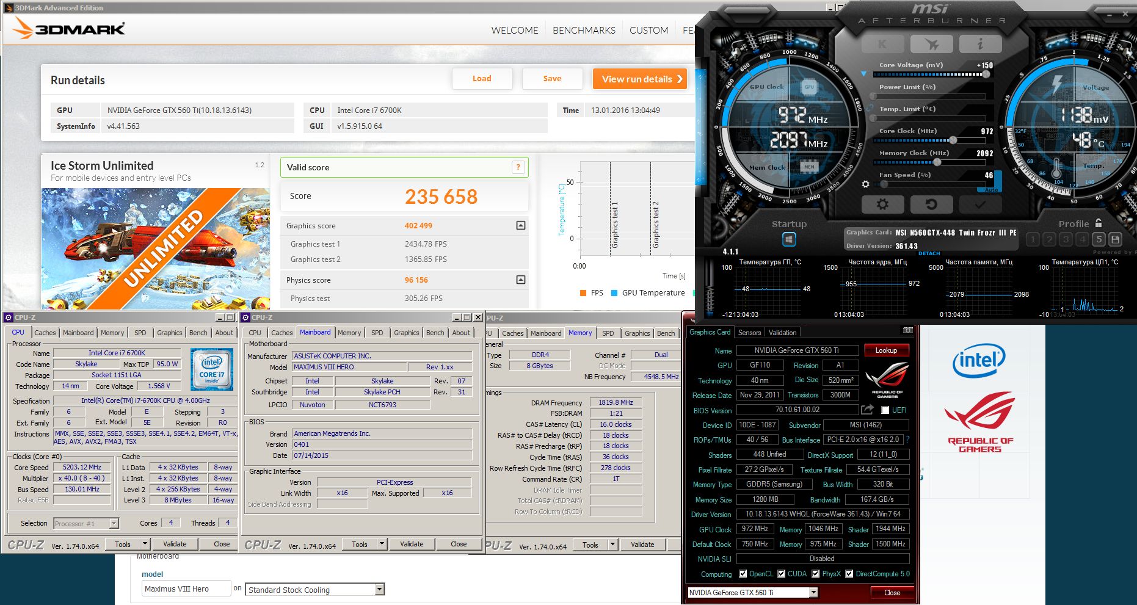Click the 3DMark logo

tap(69, 29)
